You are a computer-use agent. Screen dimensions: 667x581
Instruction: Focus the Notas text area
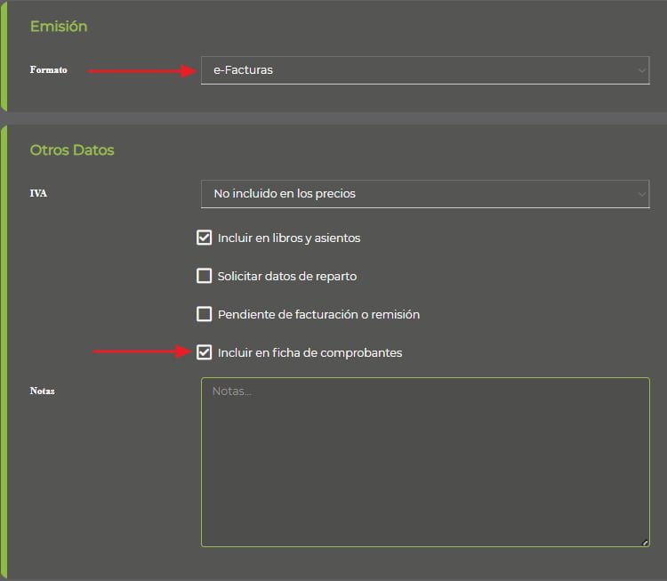(x=425, y=462)
